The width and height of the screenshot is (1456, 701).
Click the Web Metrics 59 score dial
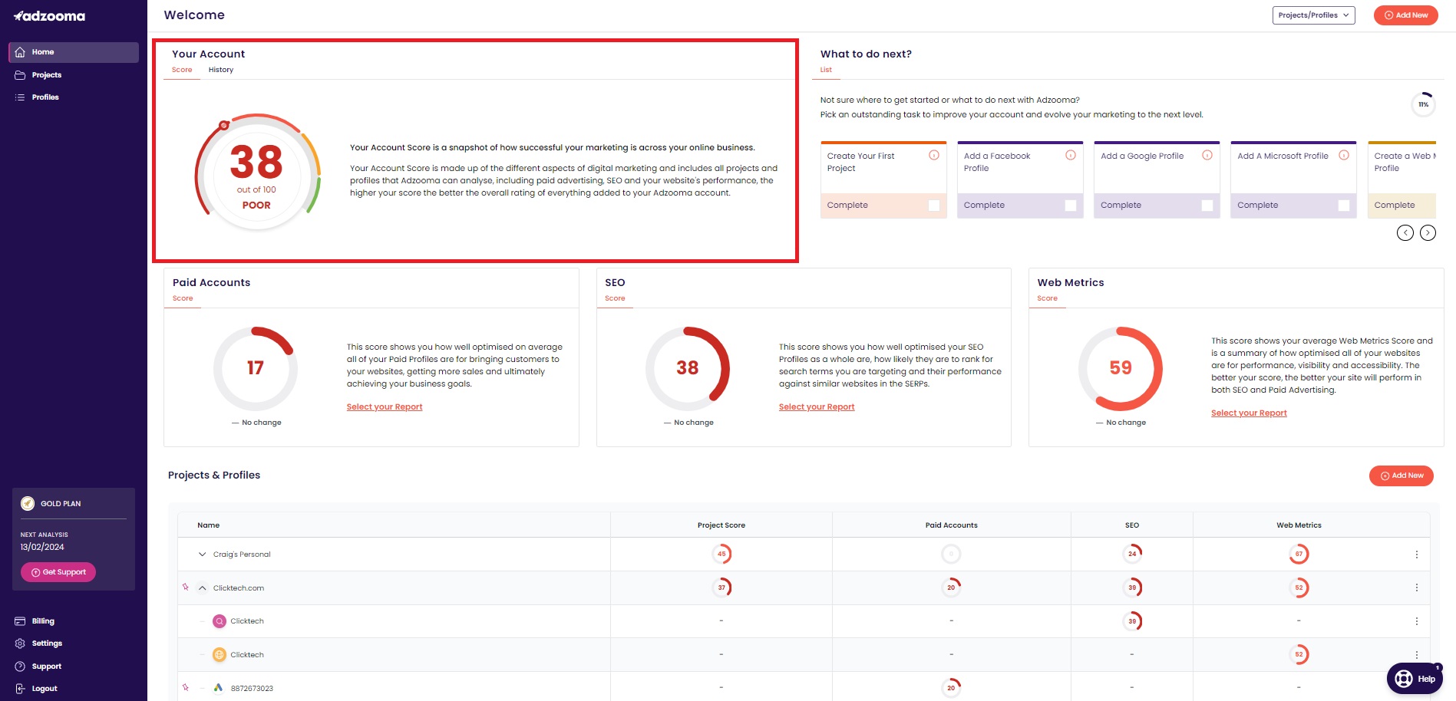click(1121, 368)
